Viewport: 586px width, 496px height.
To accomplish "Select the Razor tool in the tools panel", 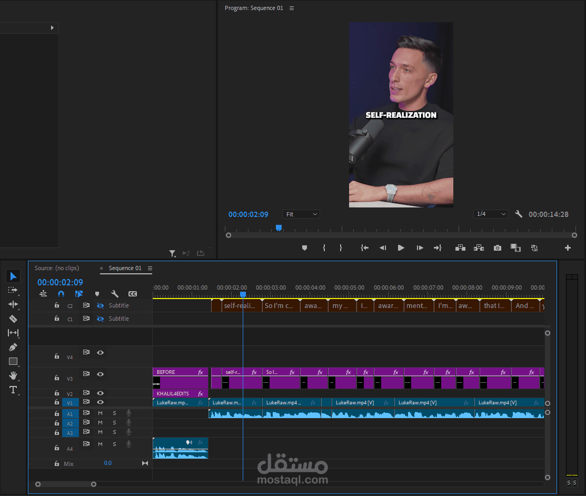I will (13, 319).
